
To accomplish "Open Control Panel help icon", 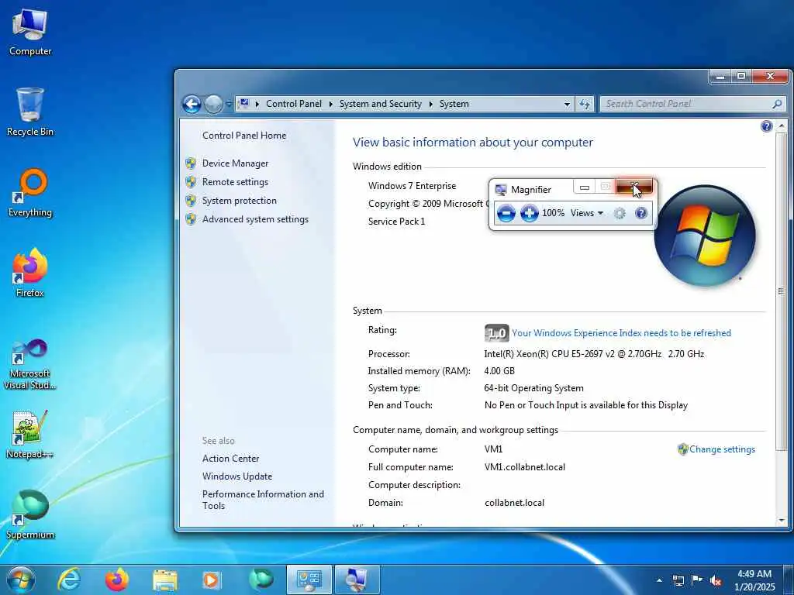I will [767, 126].
